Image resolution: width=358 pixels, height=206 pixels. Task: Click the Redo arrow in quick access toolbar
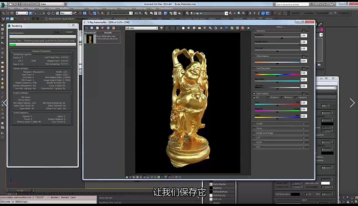click(31, 4)
